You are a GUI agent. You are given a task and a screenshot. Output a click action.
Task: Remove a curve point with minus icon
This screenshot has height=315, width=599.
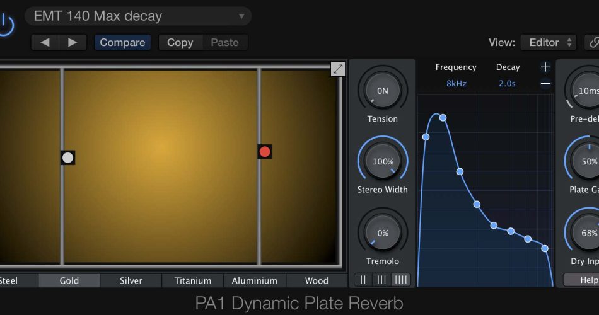pos(545,83)
